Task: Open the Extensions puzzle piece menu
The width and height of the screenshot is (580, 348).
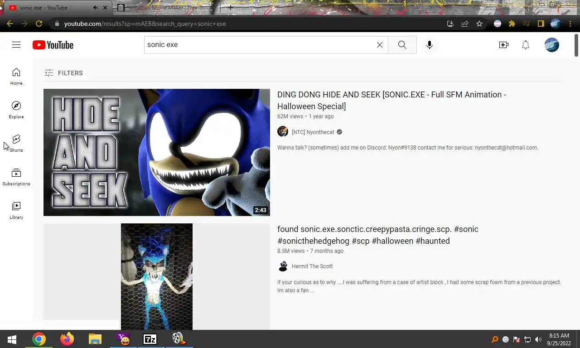Action: (512, 24)
